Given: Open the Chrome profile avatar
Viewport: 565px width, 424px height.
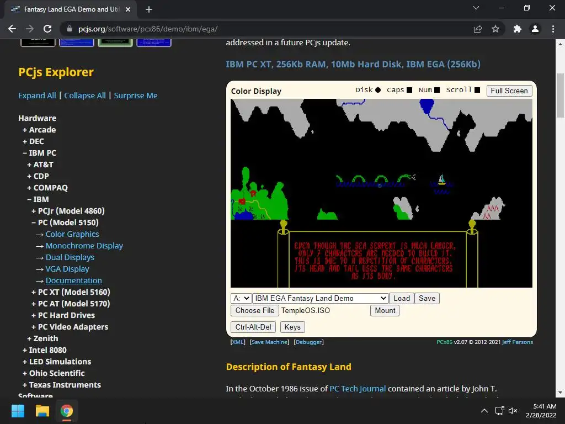Looking at the screenshot, I should point(535,29).
